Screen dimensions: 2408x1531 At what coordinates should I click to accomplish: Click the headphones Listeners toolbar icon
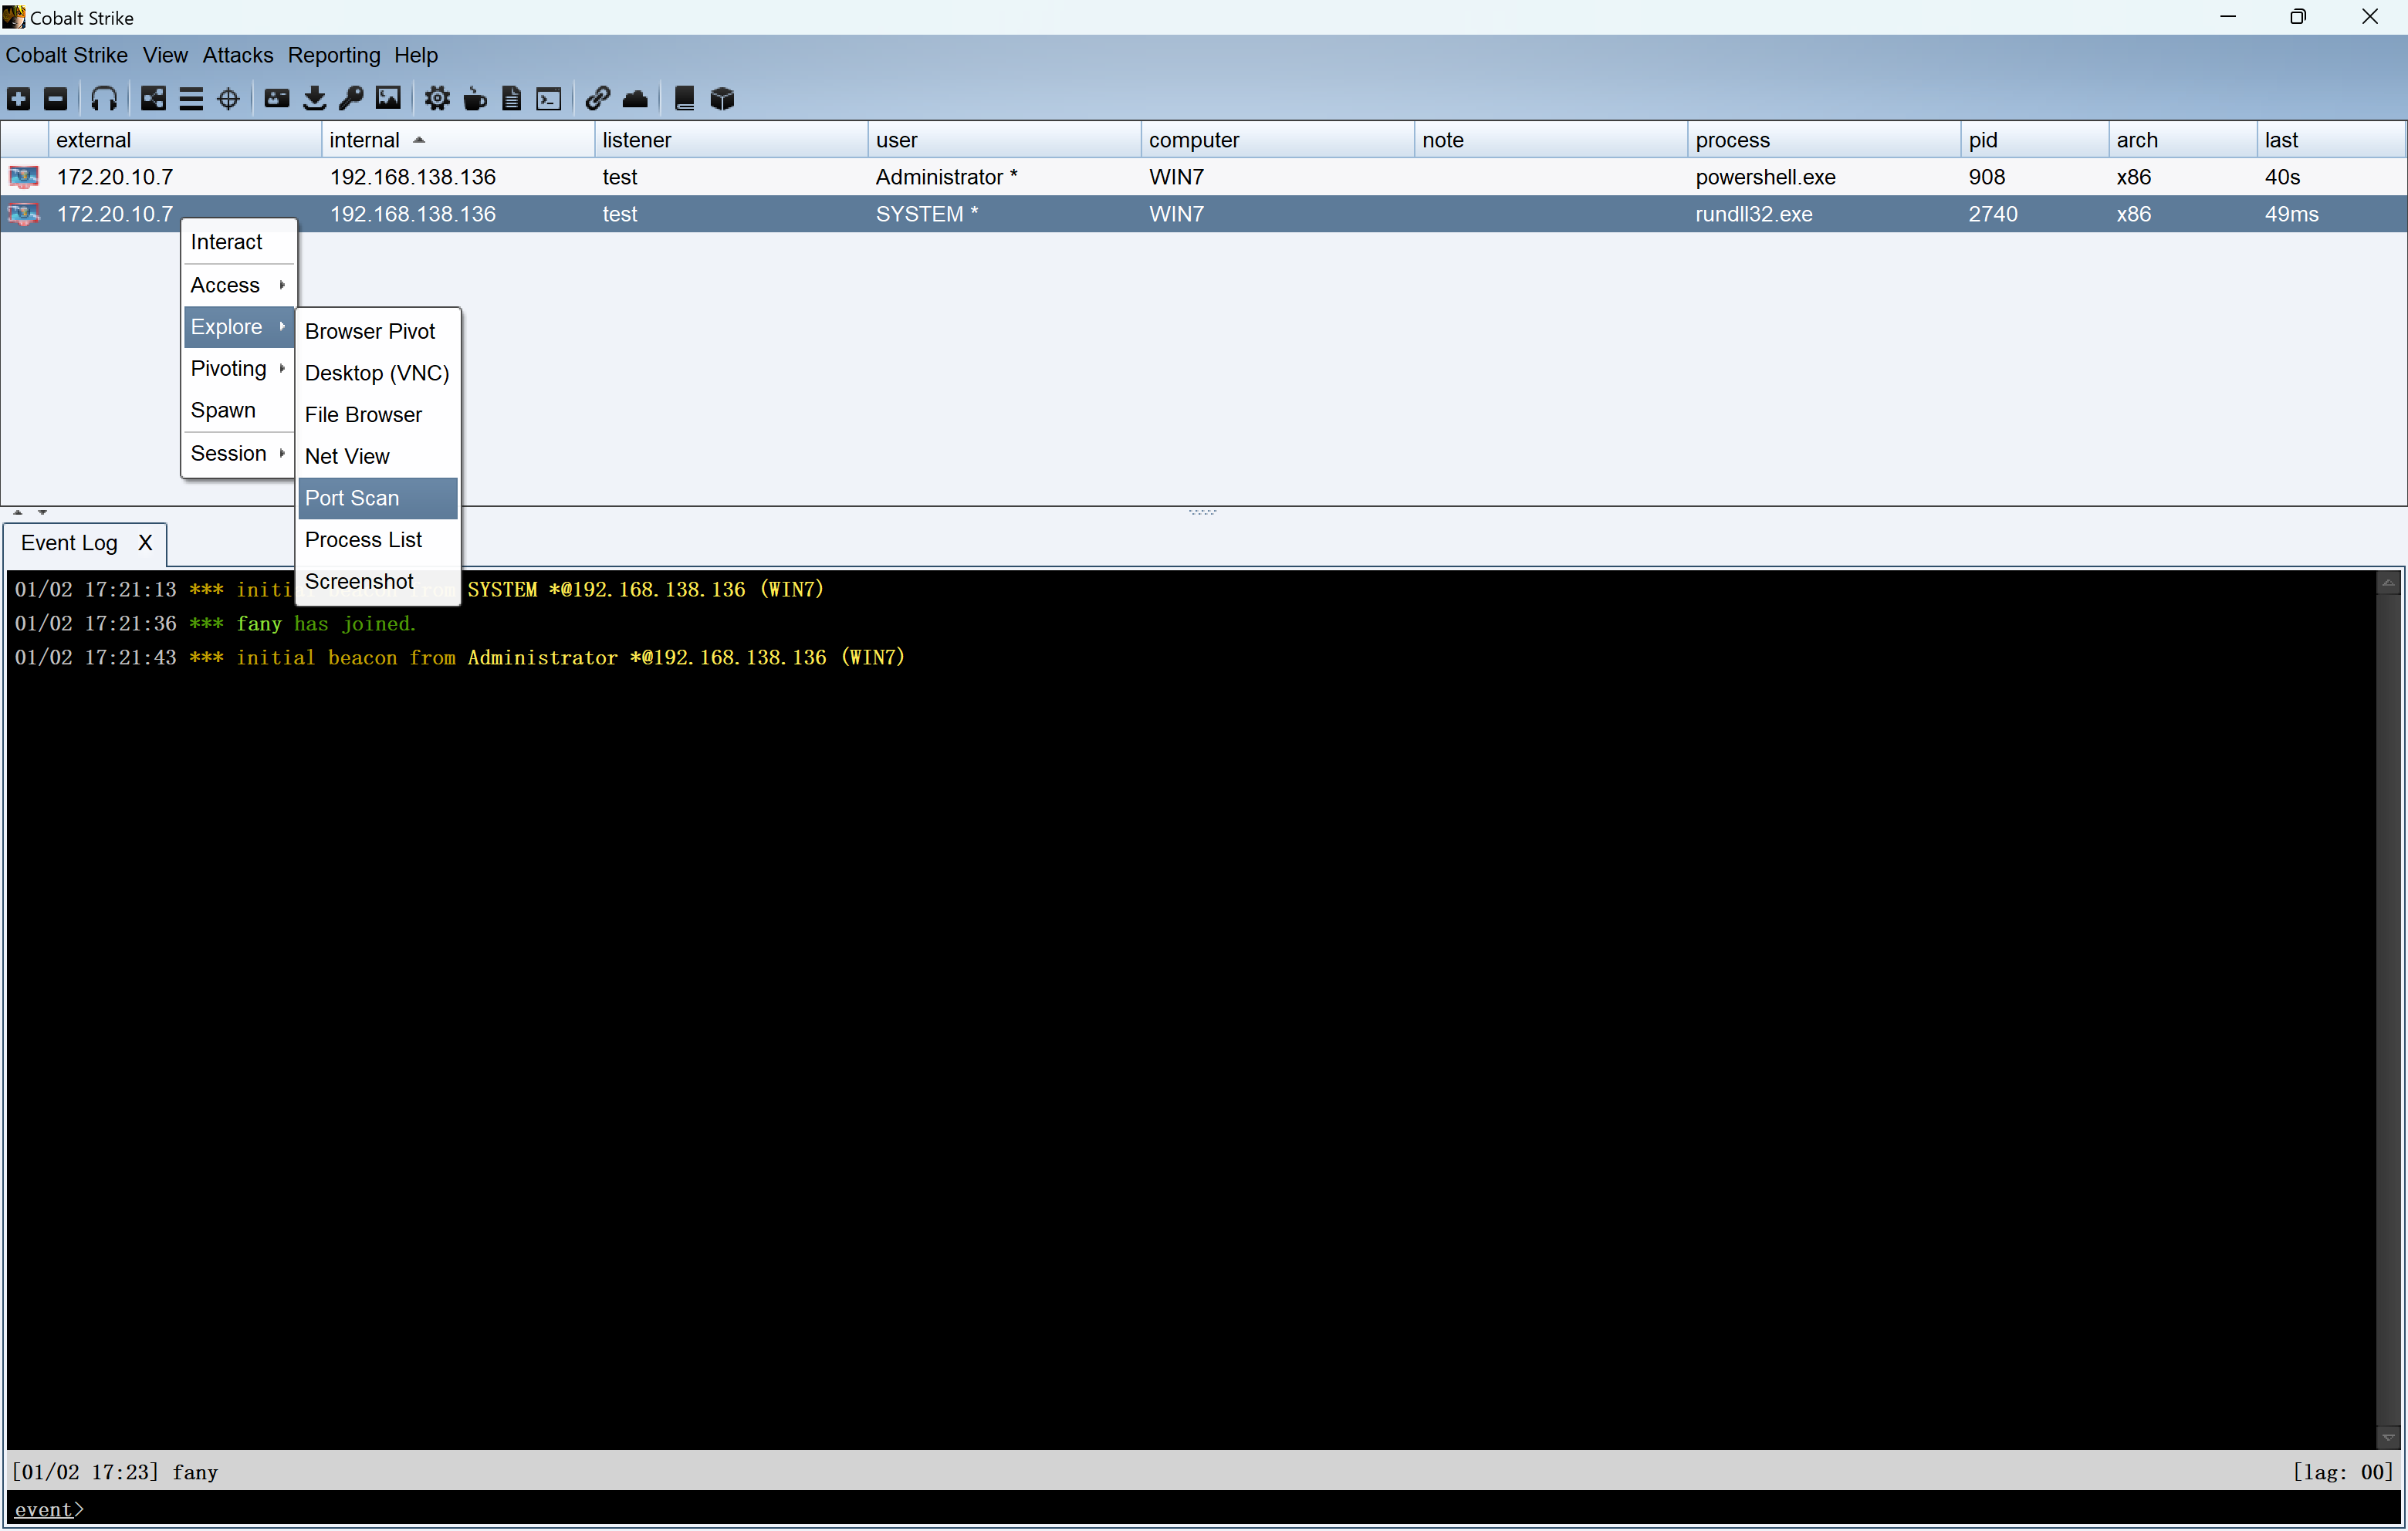point(104,98)
